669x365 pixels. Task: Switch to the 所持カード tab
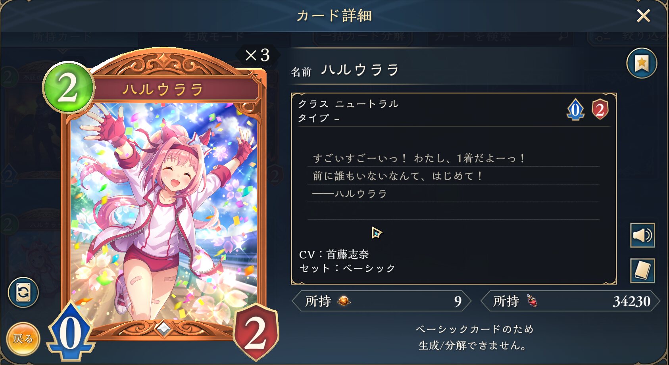[62, 38]
